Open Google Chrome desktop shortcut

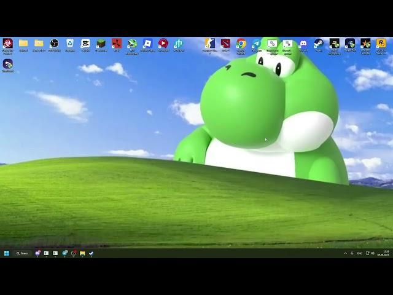pos(241,44)
